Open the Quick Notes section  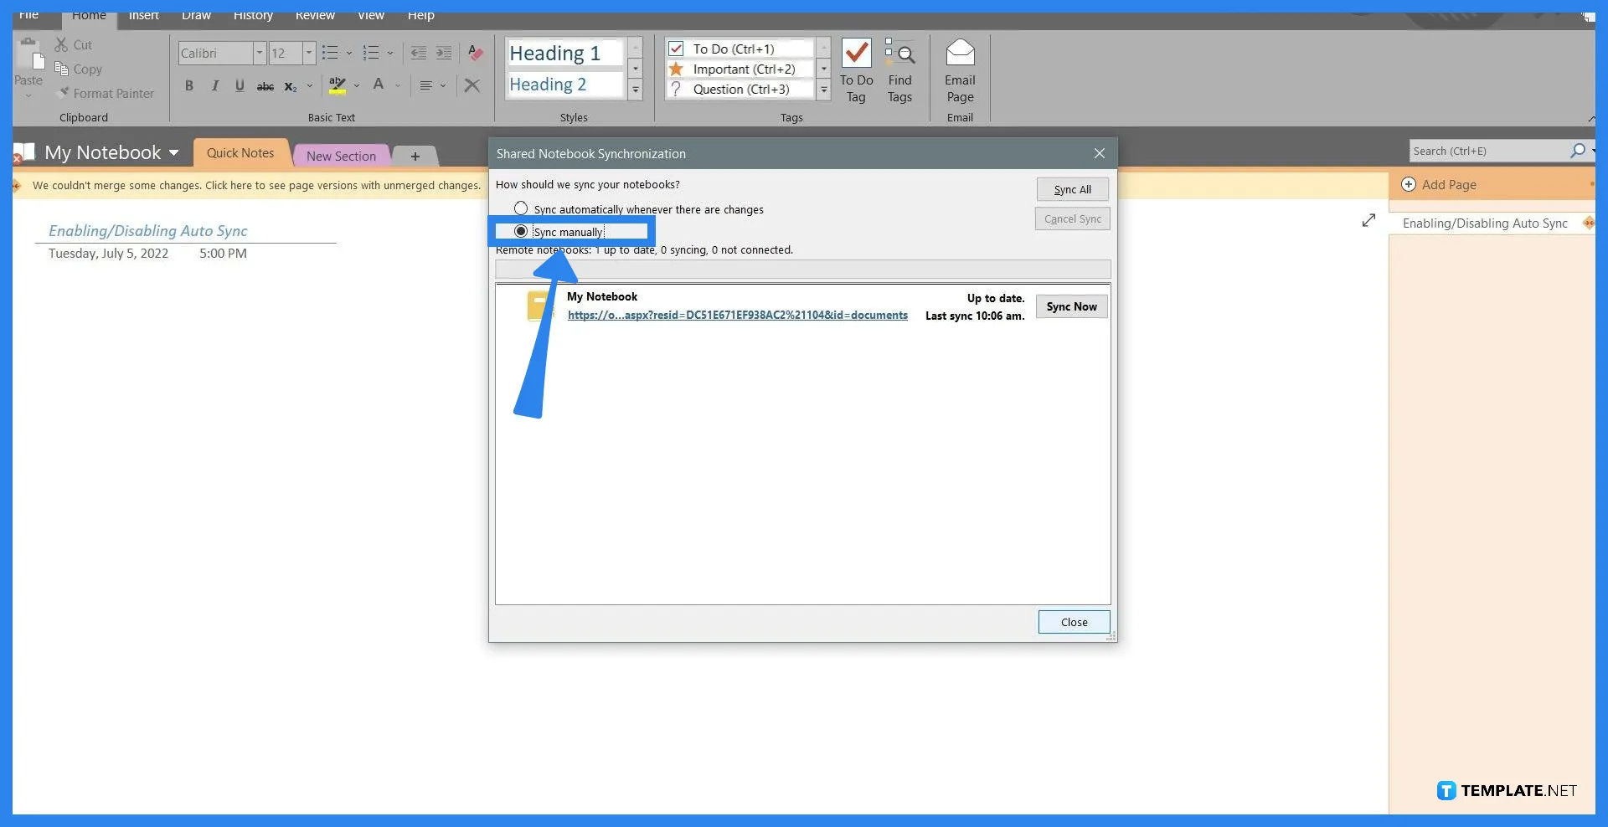[x=240, y=152]
